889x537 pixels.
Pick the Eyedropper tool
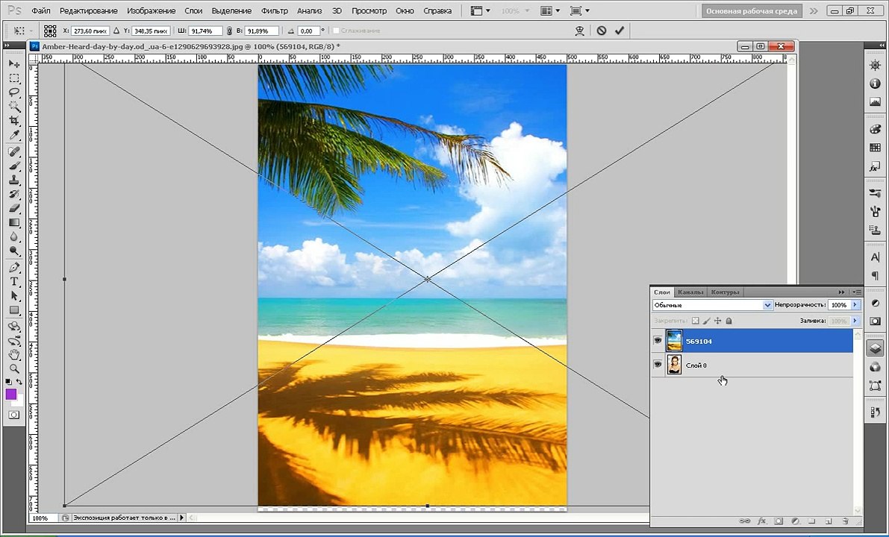(14, 135)
